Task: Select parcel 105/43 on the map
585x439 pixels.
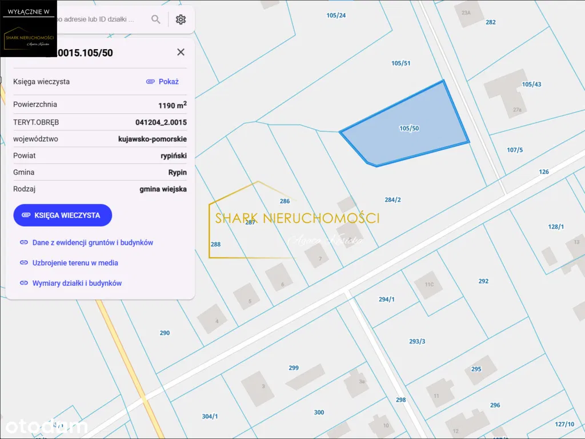Action: coord(531,85)
